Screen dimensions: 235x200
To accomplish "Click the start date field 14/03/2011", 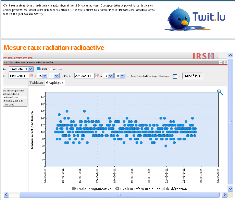I will coord(18,76).
